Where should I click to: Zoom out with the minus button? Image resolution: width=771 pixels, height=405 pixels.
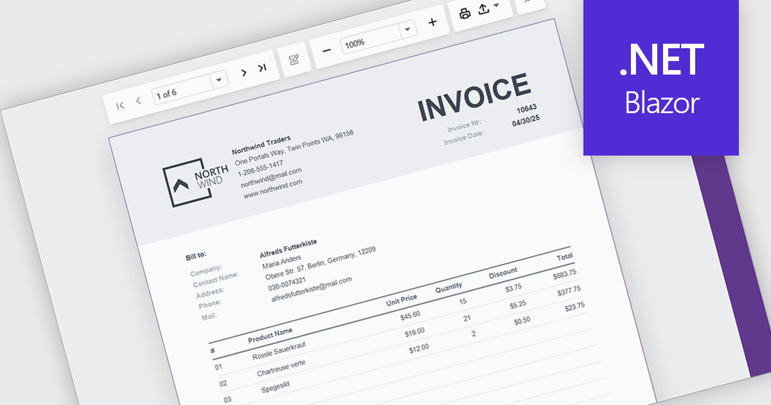tap(326, 50)
